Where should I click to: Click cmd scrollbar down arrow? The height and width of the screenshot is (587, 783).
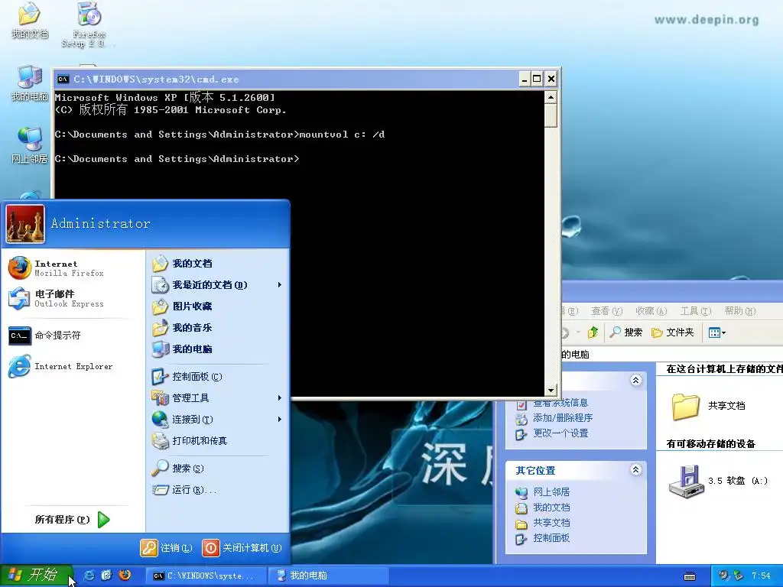(551, 391)
